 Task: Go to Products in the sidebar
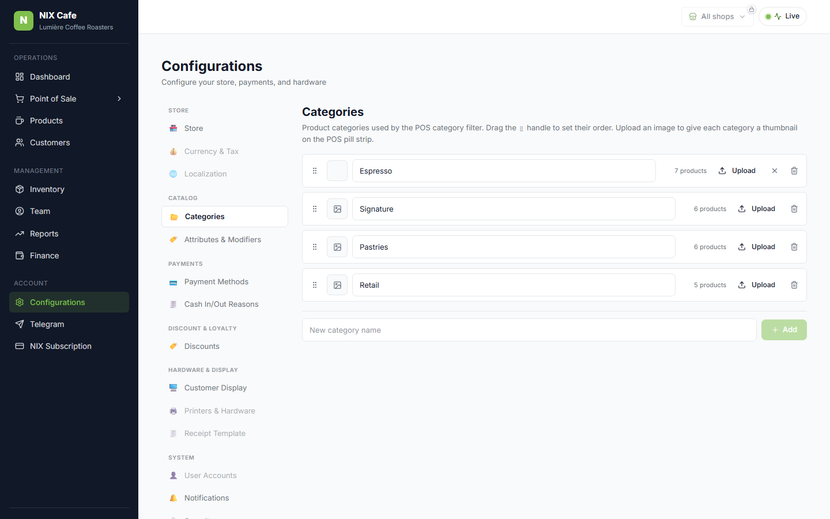tap(69, 121)
